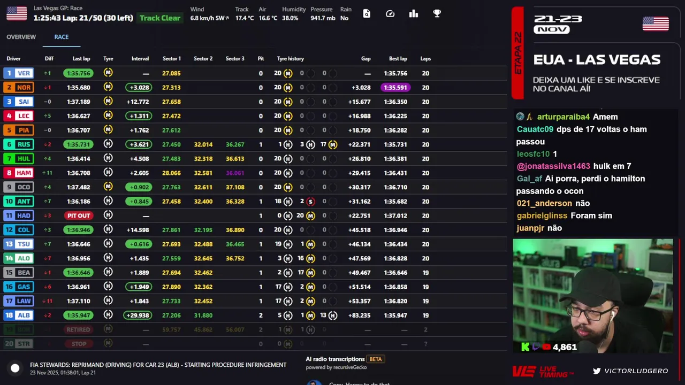Viewport: 685px width, 385px height.
Task: Click LEC's current tyre icon in Tyre column
Action: click(x=108, y=115)
